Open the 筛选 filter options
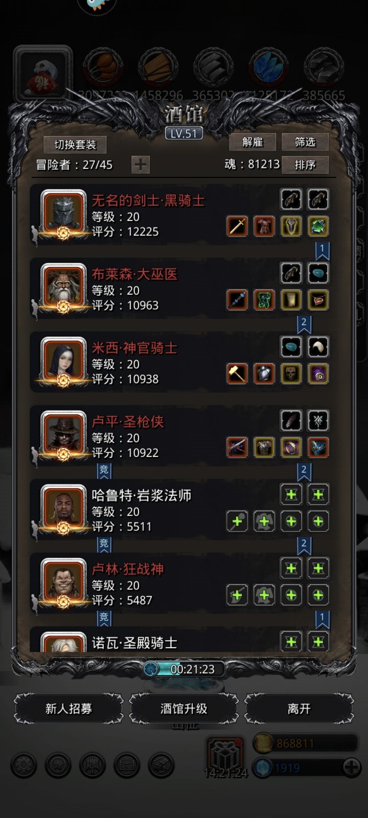The image size is (368, 818). (x=305, y=142)
